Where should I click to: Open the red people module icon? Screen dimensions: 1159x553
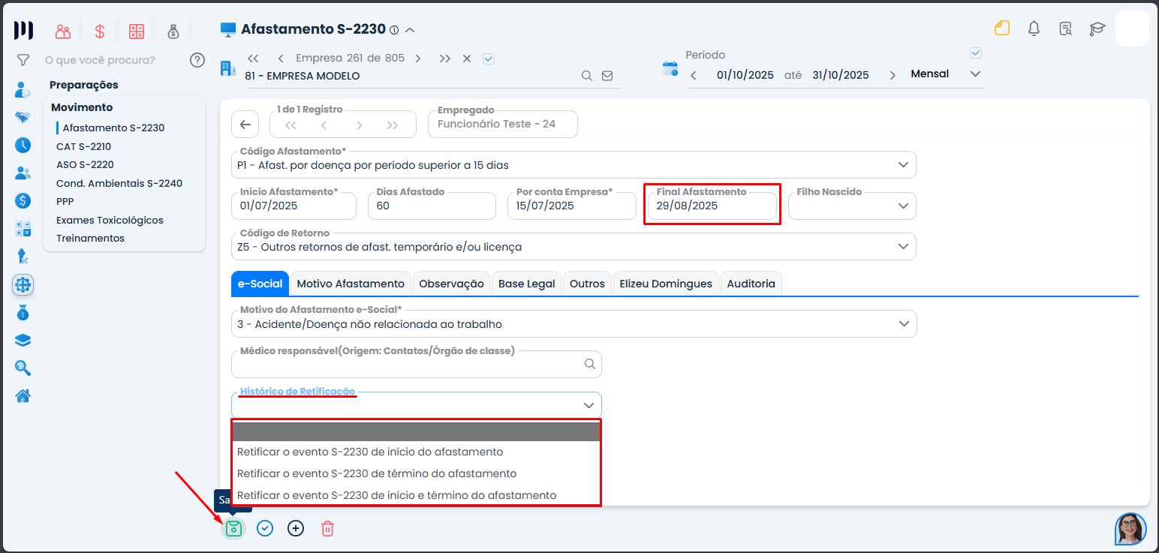[x=63, y=31]
